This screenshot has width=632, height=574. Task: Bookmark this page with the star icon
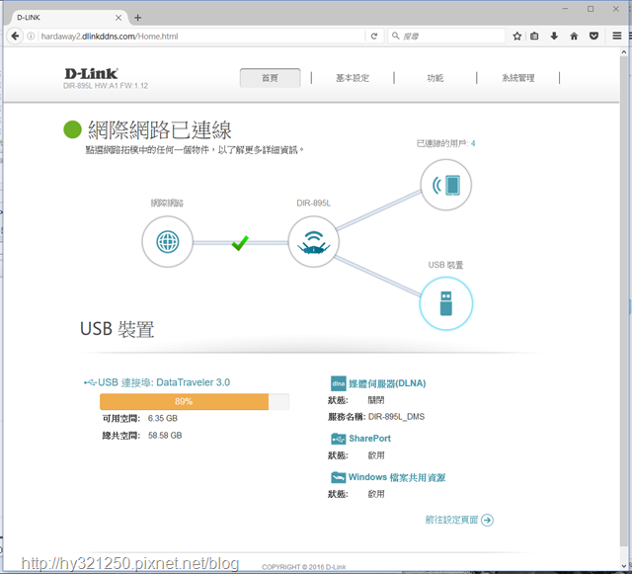[x=517, y=37]
